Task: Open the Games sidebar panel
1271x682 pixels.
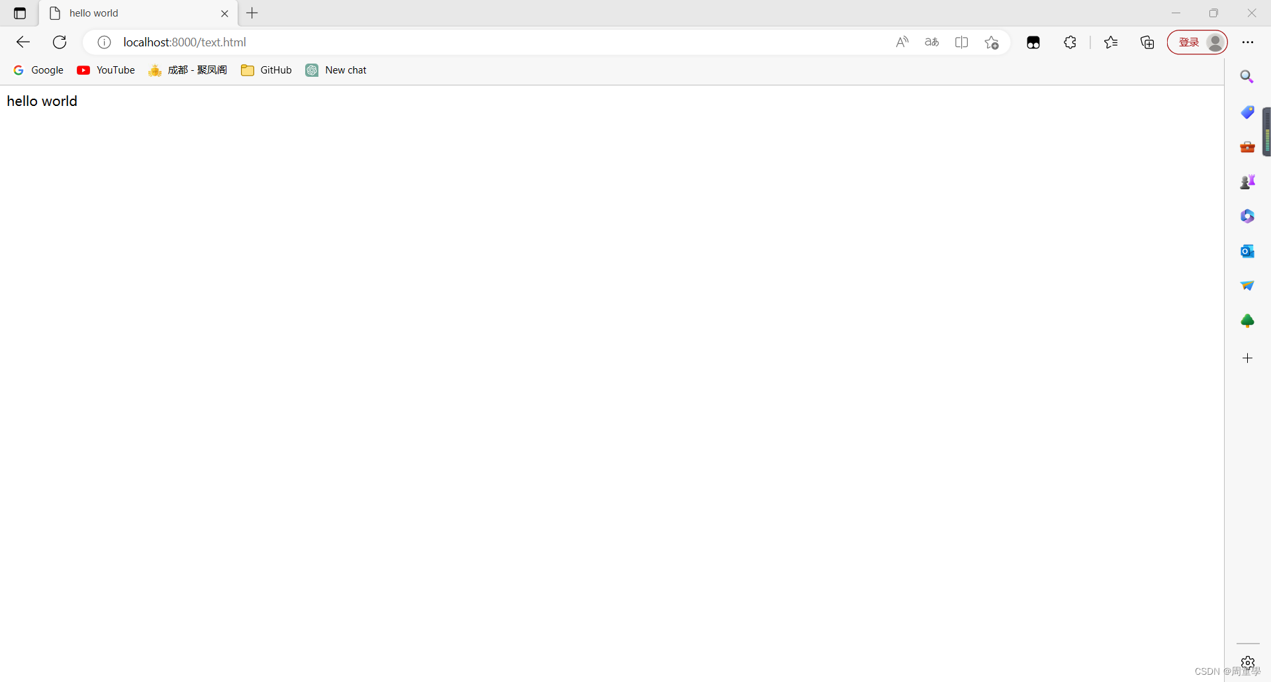Action: [1247, 181]
